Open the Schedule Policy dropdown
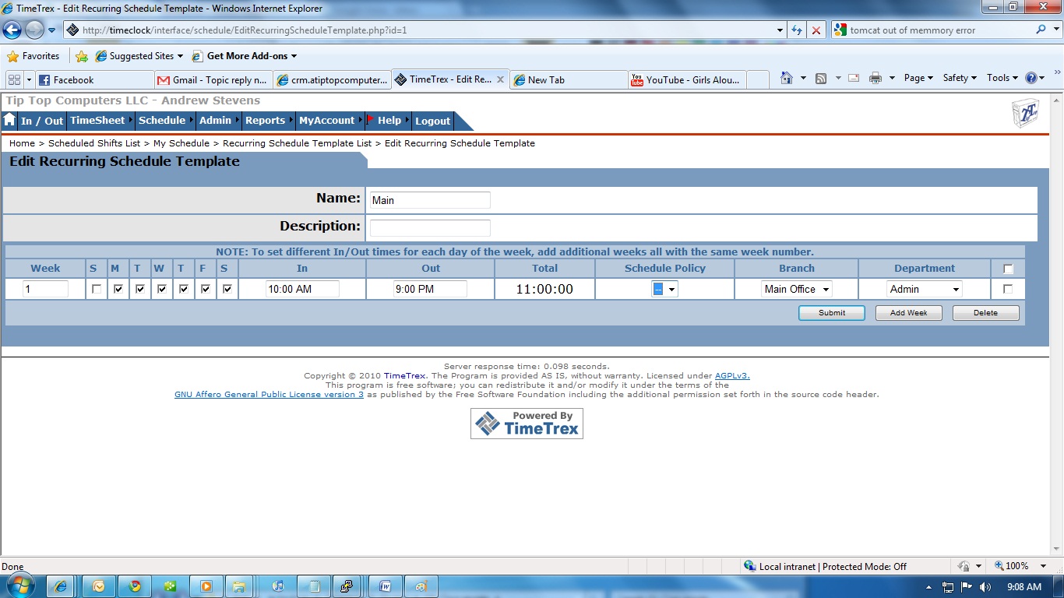1064x598 pixels. (664, 289)
